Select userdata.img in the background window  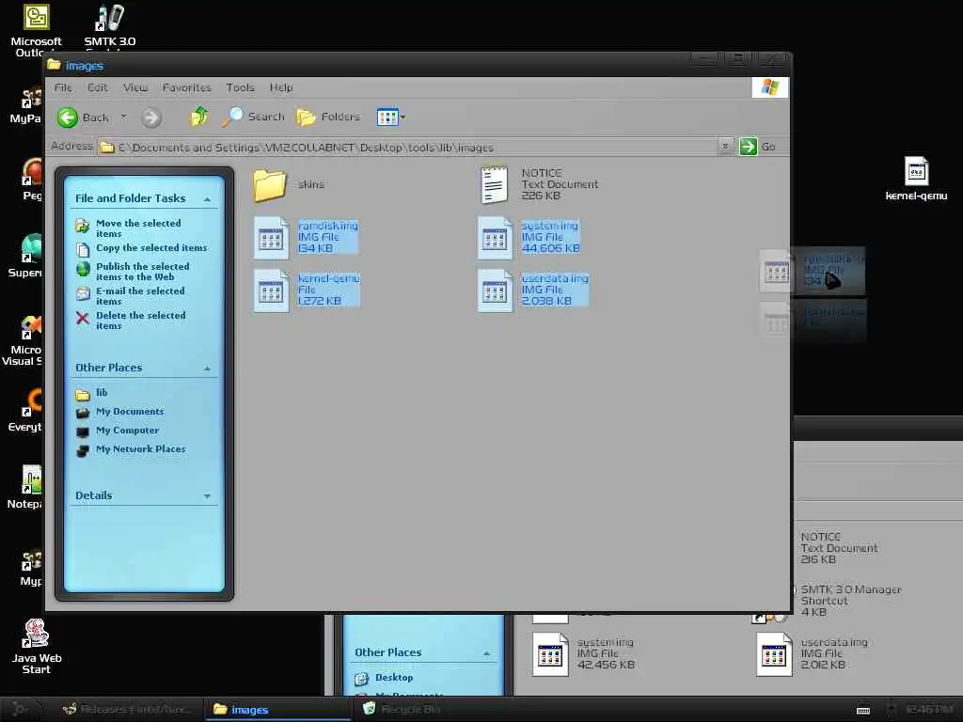click(x=774, y=654)
